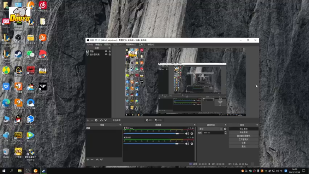Mute the desktop audio speaker icon
The image size is (309, 174).
click(x=187, y=143)
